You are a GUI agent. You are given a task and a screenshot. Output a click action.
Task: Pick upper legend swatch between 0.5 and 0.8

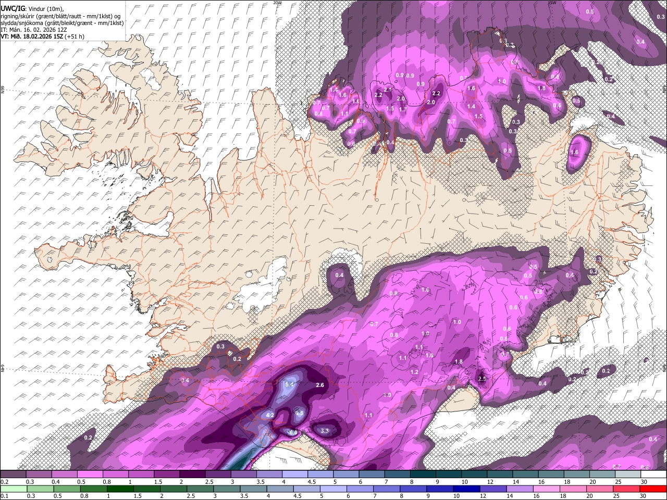coord(90,474)
